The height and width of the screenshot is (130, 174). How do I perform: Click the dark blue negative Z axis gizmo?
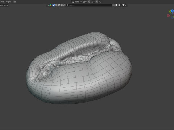pyautogui.click(x=172, y=18)
